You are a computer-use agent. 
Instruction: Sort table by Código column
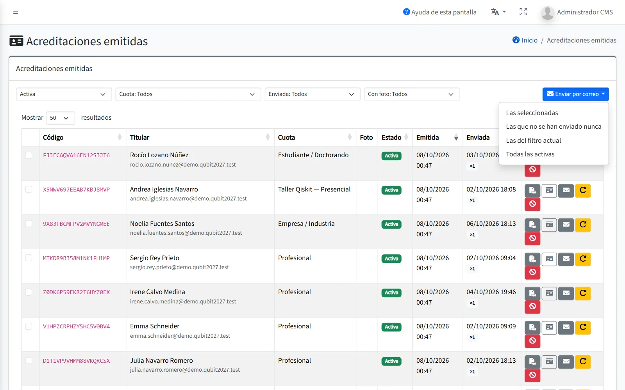point(82,137)
